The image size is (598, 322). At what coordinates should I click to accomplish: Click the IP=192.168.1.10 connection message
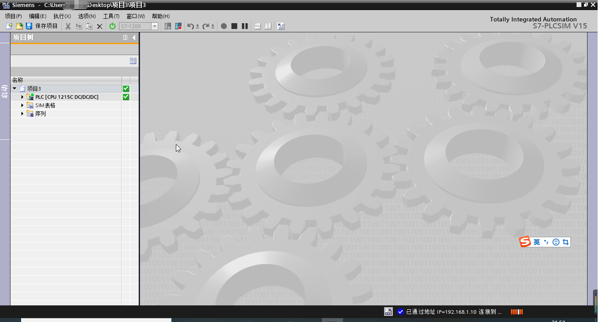coord(454,312)
